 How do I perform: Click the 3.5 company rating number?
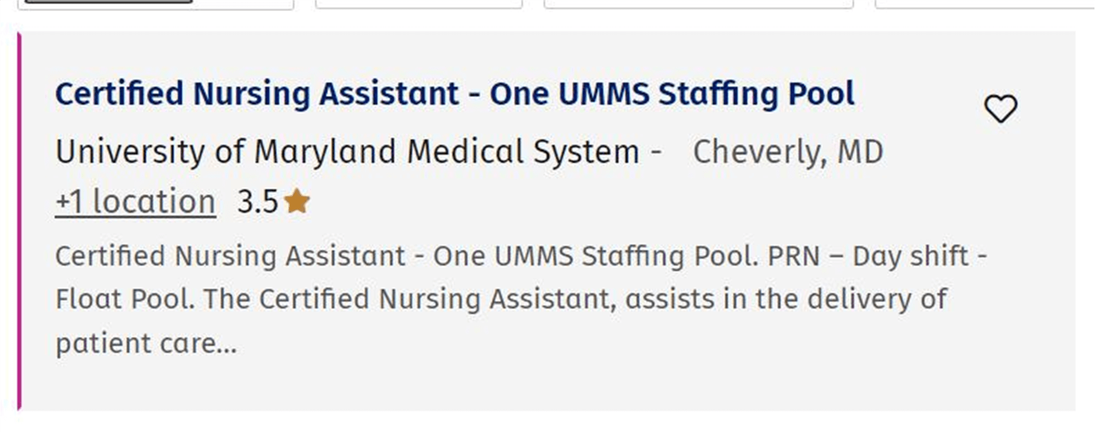pyautogui.click(x=257, y=201)
